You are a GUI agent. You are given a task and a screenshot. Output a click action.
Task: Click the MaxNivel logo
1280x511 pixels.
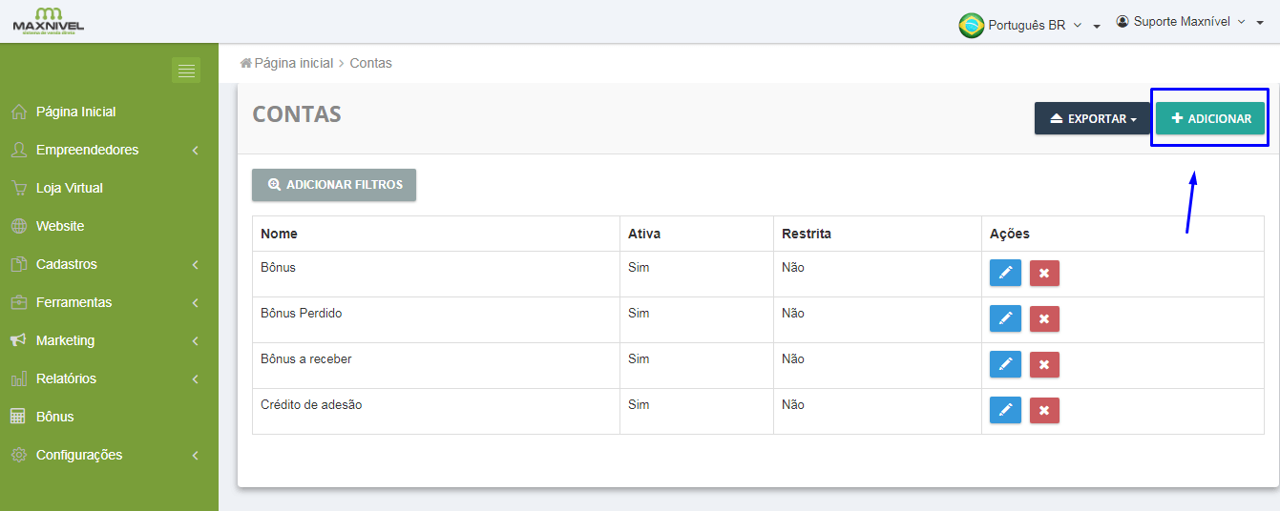tap(48, 21)
